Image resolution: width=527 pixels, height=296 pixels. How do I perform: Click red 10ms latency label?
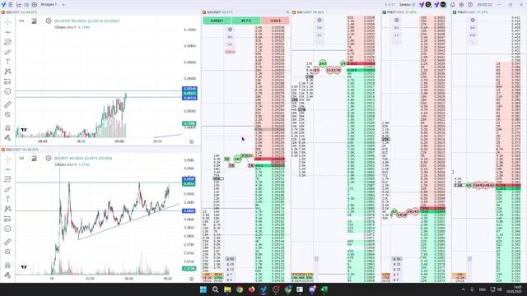230,52
